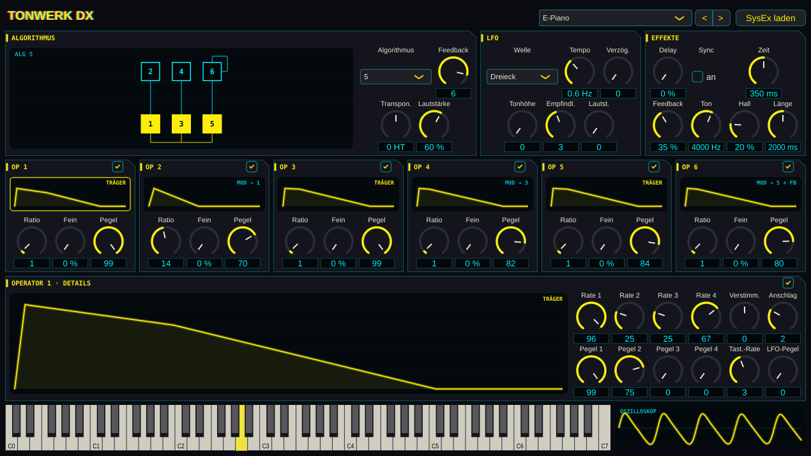Viewport: 811px width, 456px height.
Task: Click the Pegel knob of OP 6
Action: pyautogui.click(x=779, y=241)
